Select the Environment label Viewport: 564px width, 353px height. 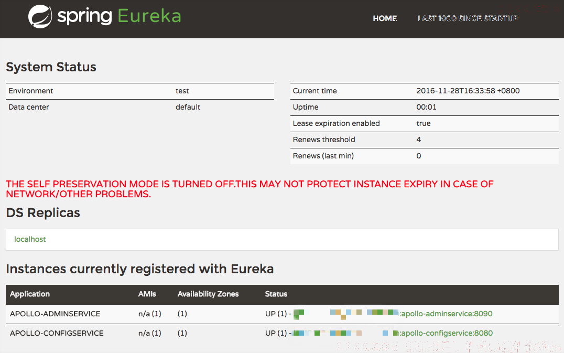31,91
